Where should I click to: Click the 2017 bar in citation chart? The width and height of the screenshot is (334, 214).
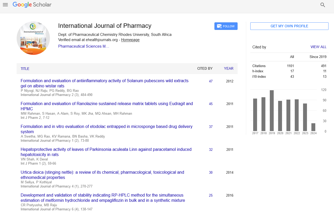(255, 115)
